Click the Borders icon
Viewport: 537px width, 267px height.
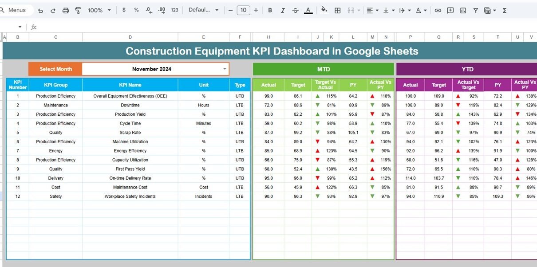point(337,10)
